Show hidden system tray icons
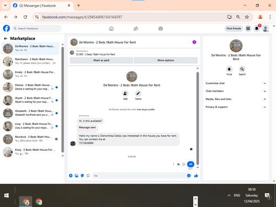The image size is (276, 207). [229, 195]
